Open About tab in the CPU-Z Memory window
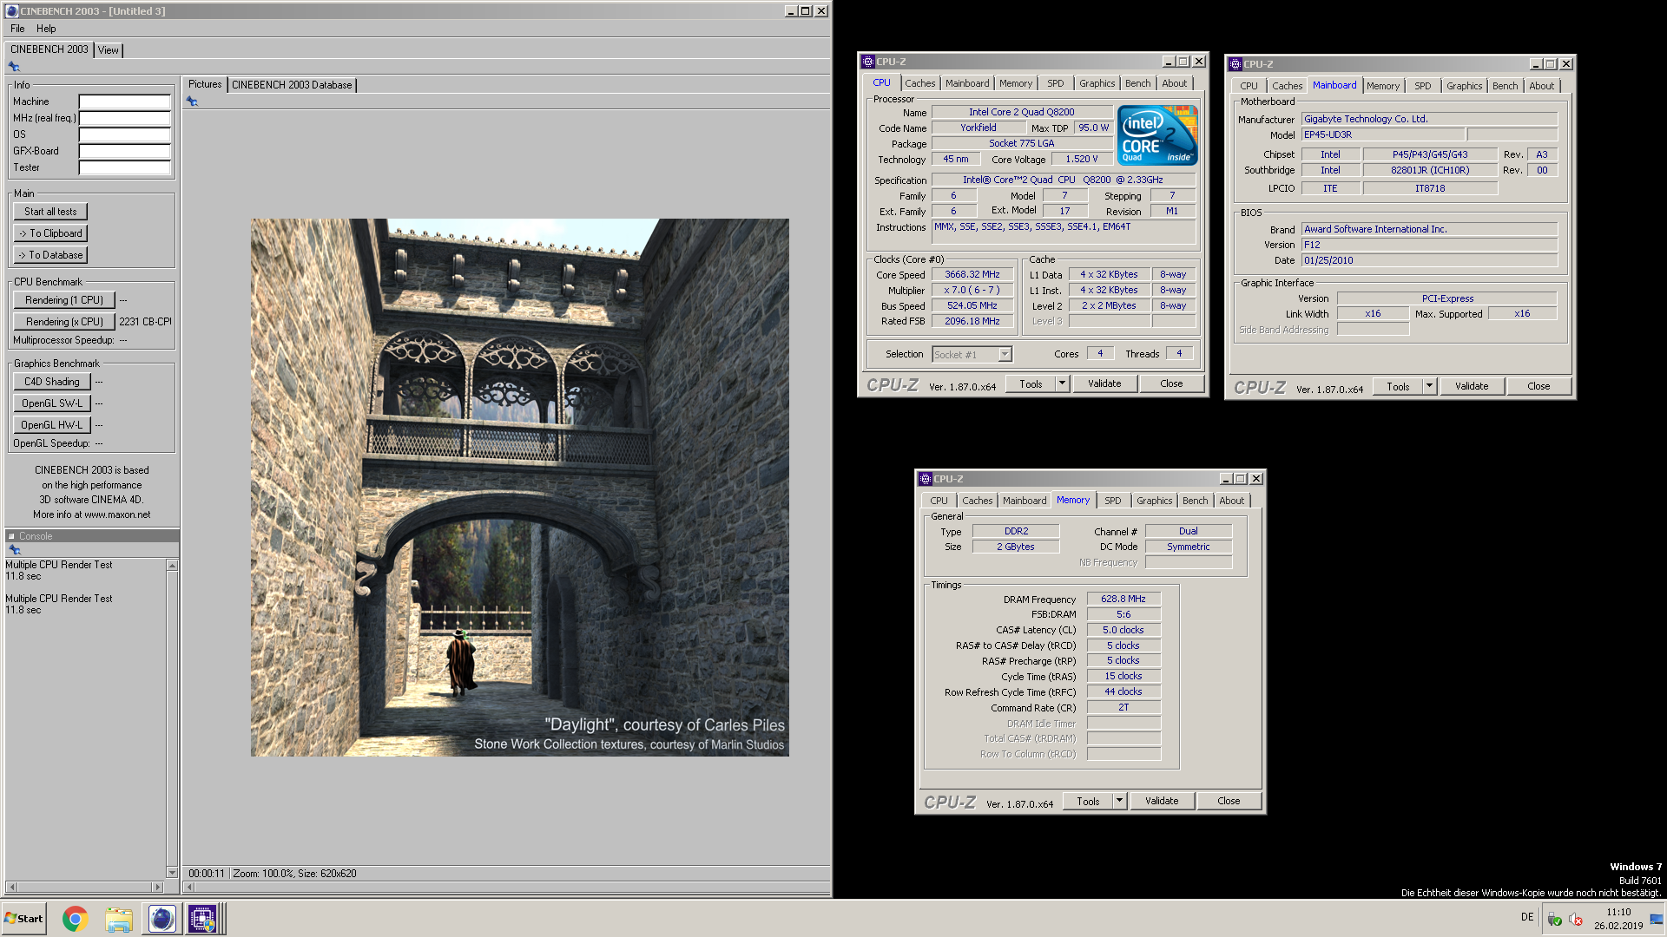 1231,501
